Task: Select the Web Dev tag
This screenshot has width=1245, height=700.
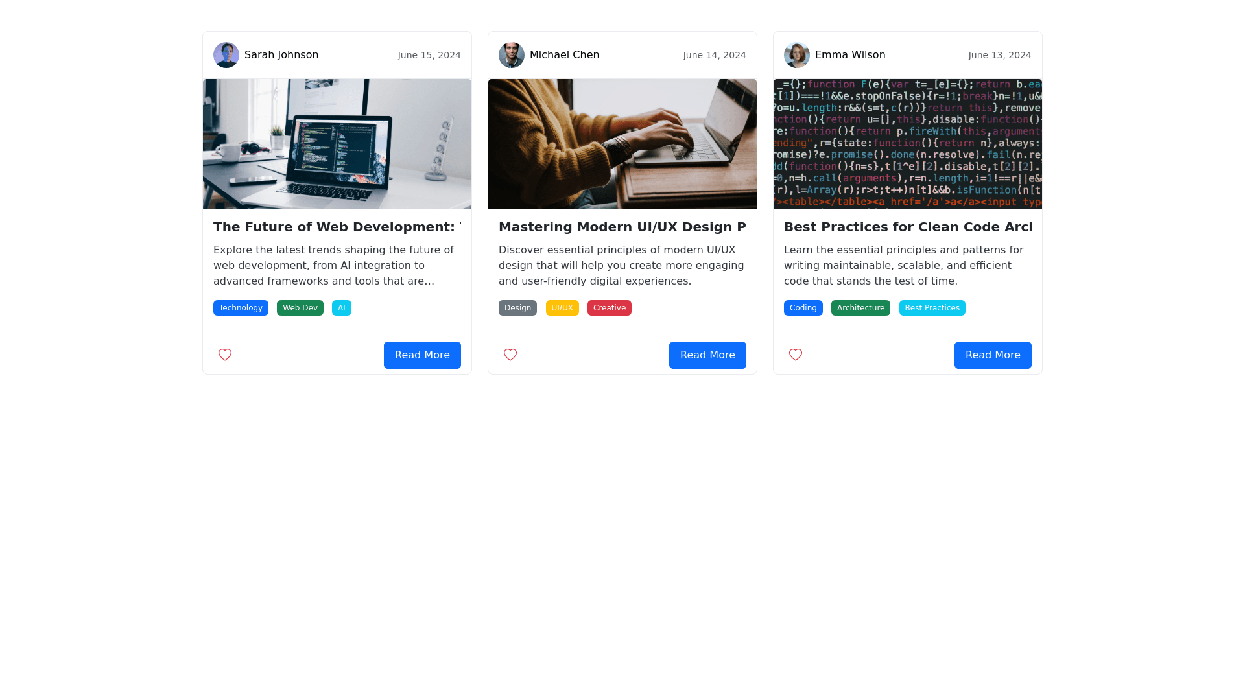Action: [x=300, y=308]
